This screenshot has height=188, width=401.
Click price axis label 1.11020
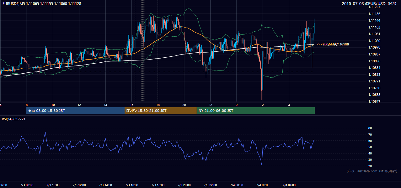(375, 41)
